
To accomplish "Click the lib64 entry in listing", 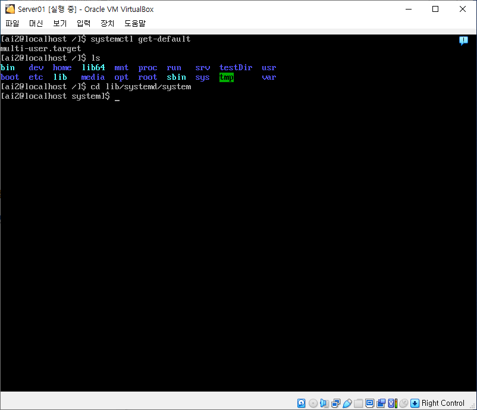I will pyautogui.click(x=93, y=68).
